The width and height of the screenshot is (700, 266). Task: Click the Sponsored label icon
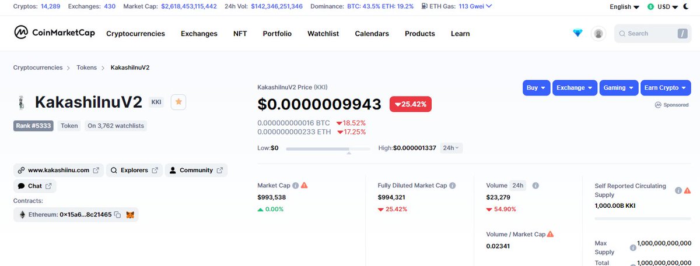point(658,105)
